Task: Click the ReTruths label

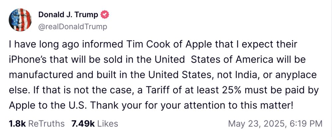Action: [x=46, y=124]
